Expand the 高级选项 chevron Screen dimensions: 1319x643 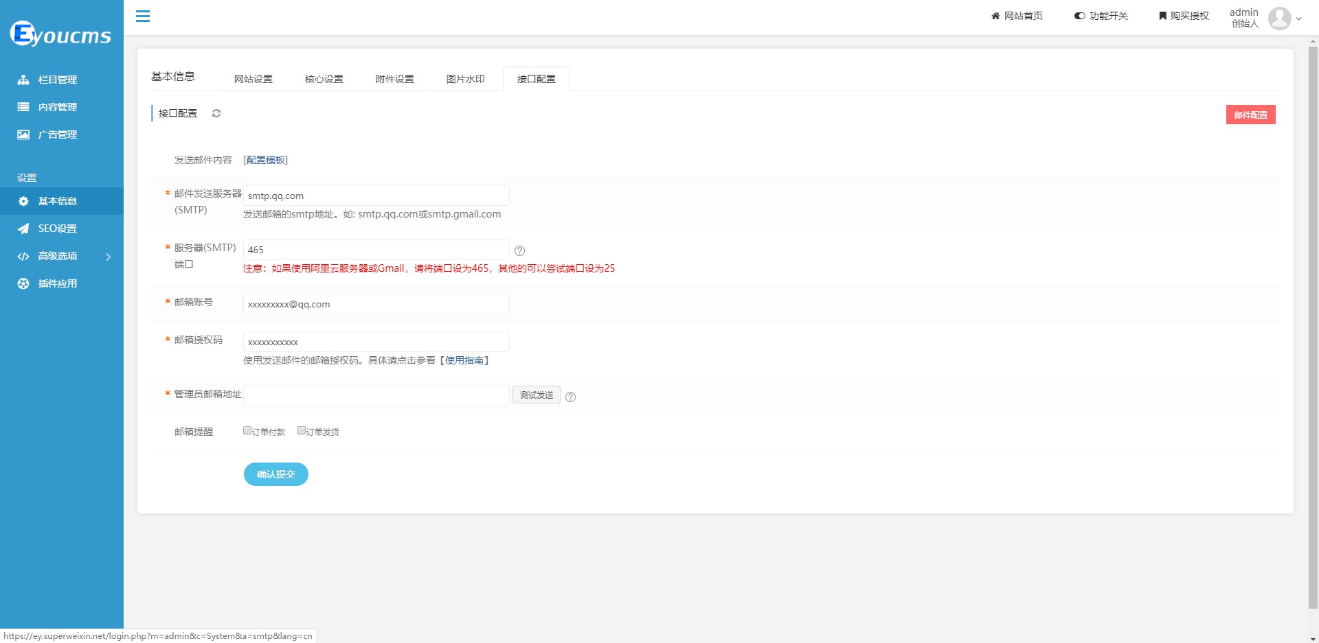tap(108, 257)
